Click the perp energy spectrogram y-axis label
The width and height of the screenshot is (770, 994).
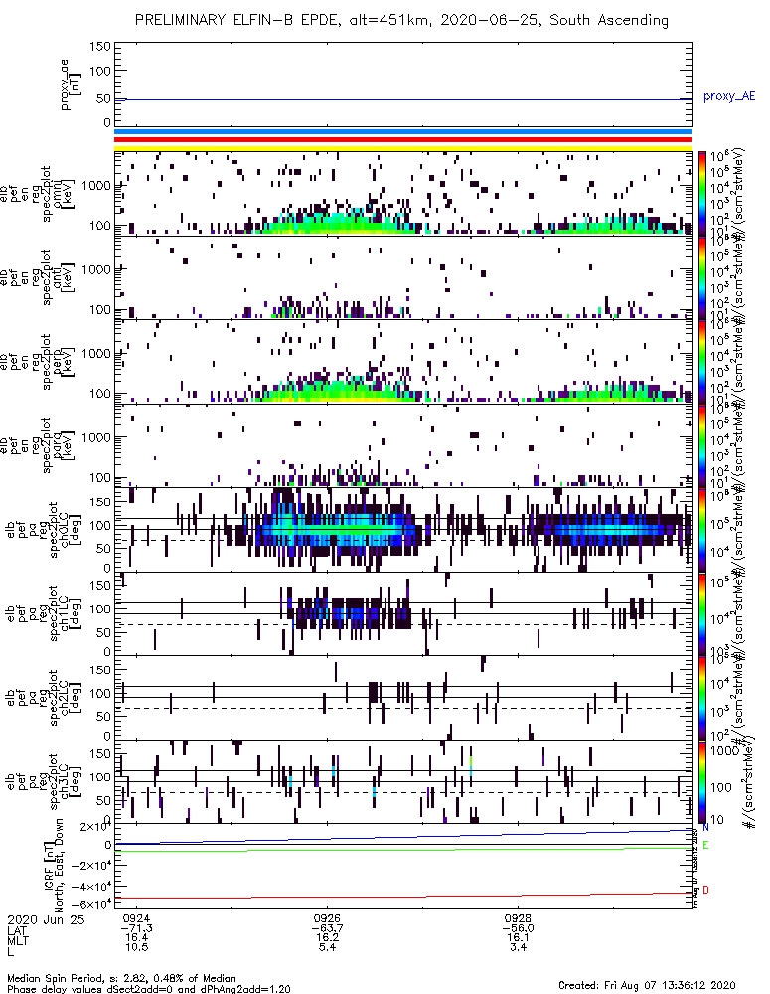pos(38,362)
